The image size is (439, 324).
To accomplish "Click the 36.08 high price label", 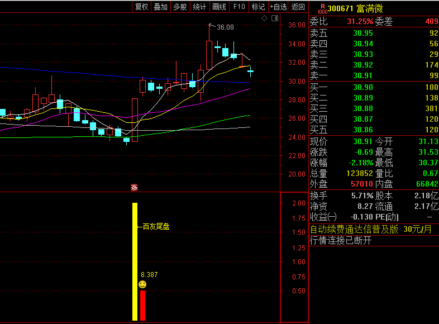I will tap(225, 27).
